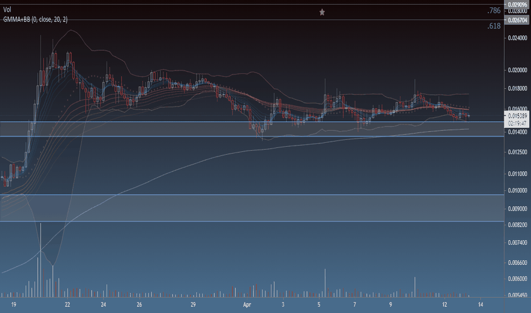Viewport: 531px width, 313px height.
Task: Click the 0.029096 price tag on the axis
Action: pos(517,5)
